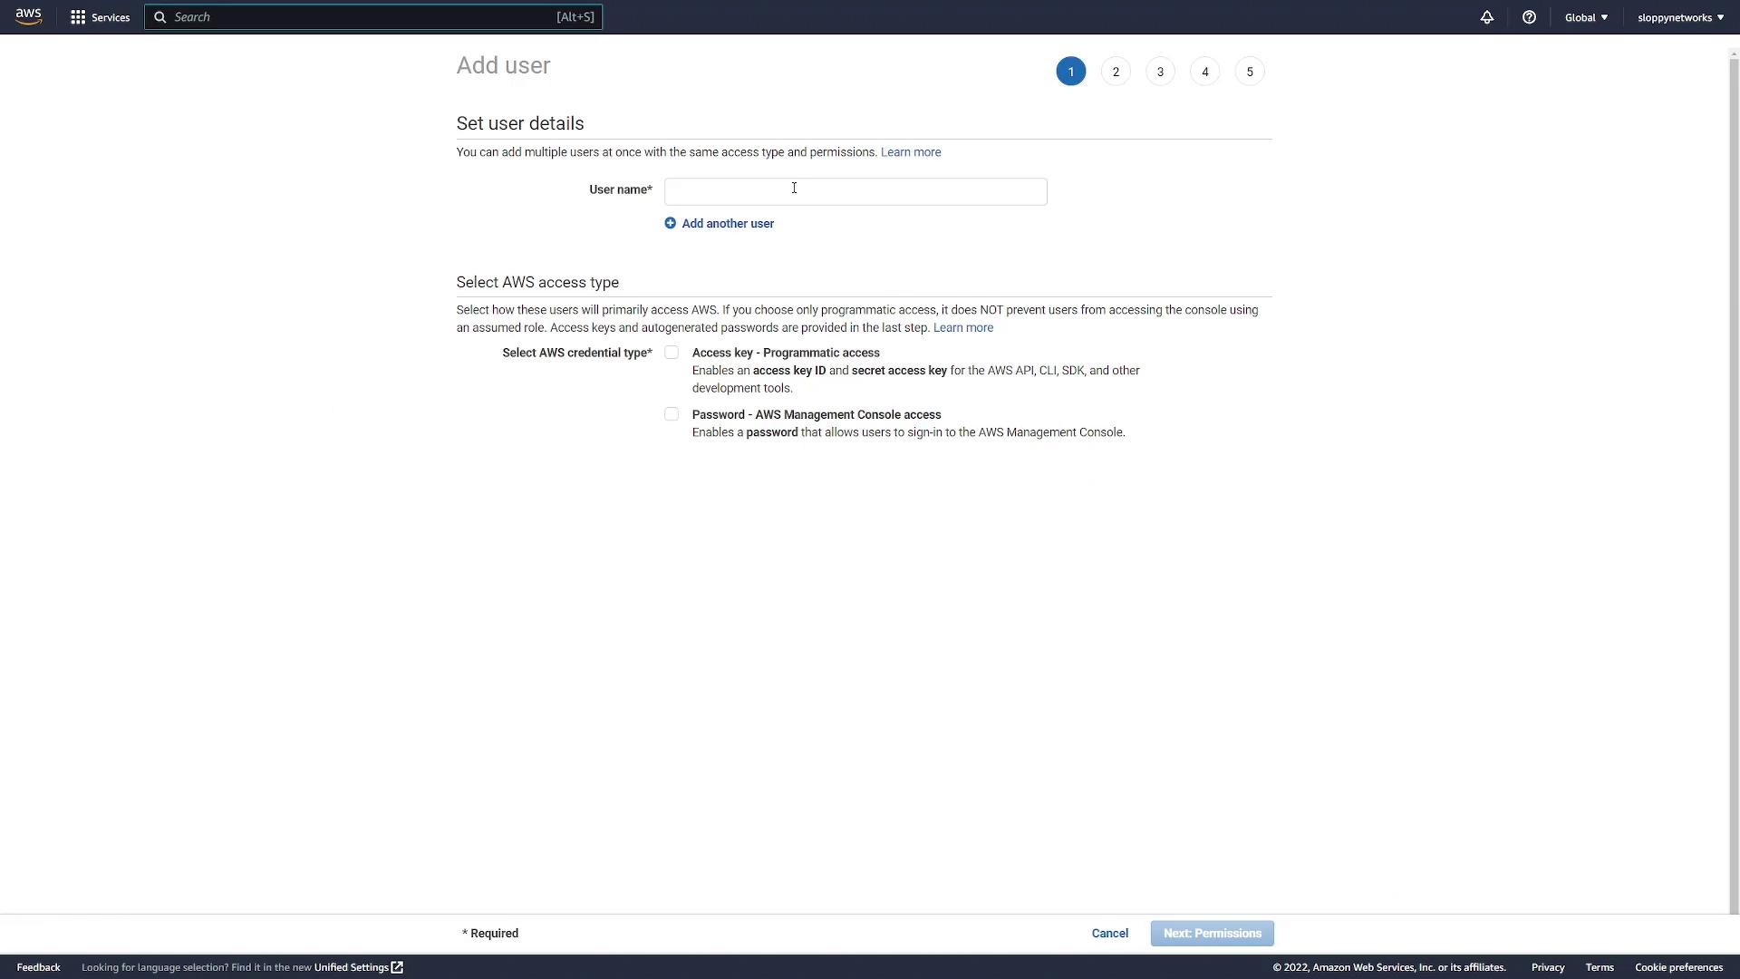
Task: Expand the Global region dropdown
Action: pyautogui.click(x=1586, y=17)
